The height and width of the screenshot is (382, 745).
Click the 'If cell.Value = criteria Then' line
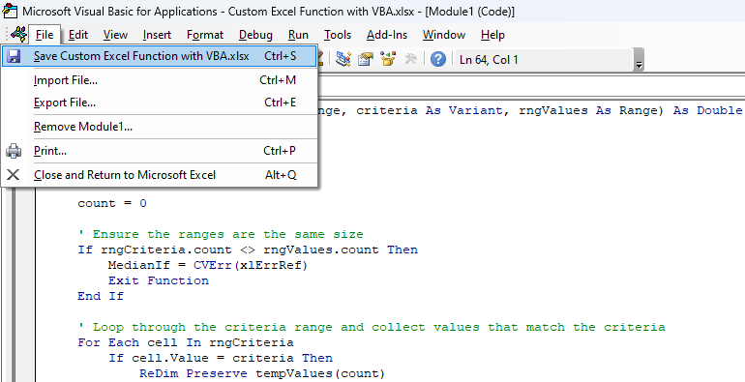pyautogui.click(x=221, y=358)
